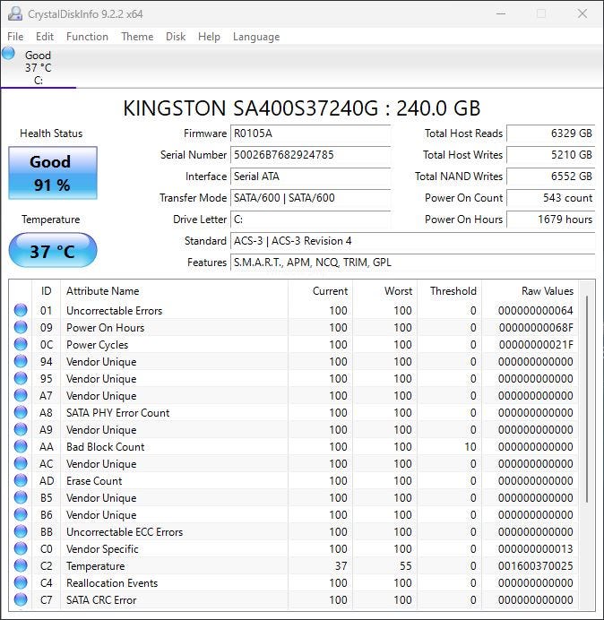Screen dimensions: 604x620
Task: Click the Total Host Reads value 6329 GB
Action: pos(550,133)
